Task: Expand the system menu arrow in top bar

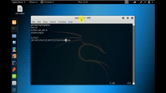Action: pos(152,2)
